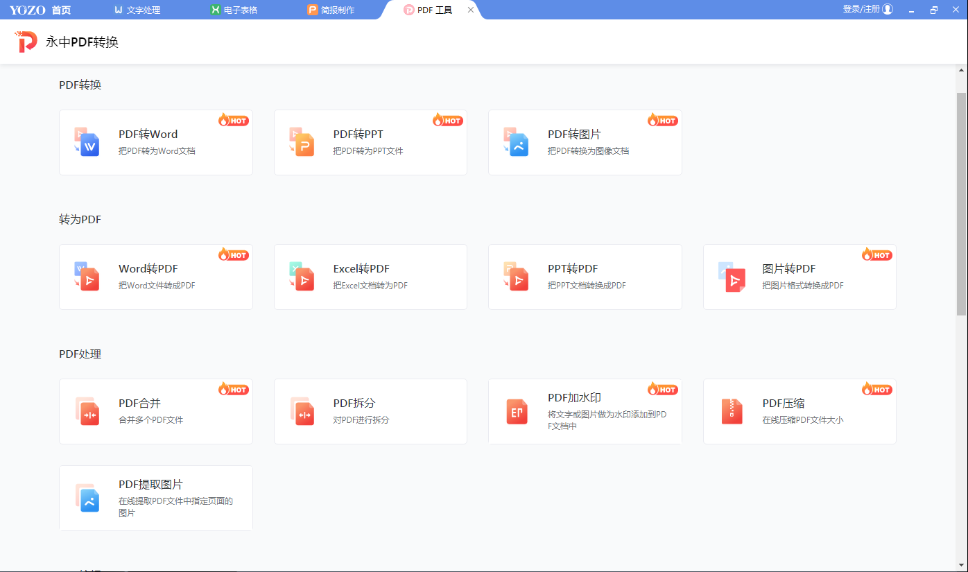The image size is (968, 572).
Task: Click the PDF合并 merge icon
Action: coord(87,411)
